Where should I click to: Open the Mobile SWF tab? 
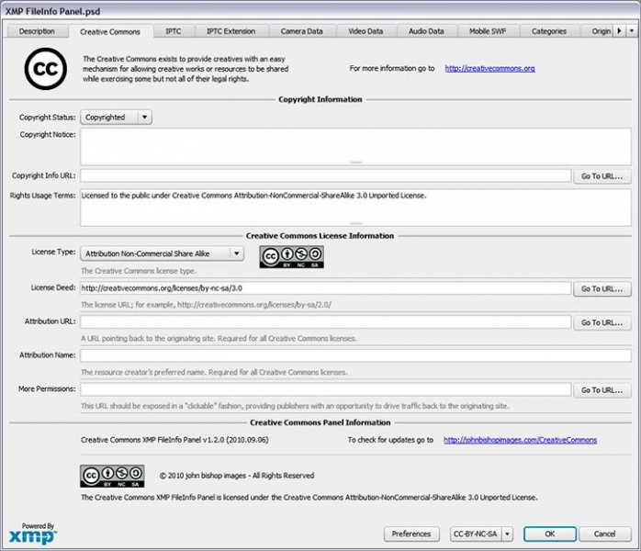coord(488,31)
